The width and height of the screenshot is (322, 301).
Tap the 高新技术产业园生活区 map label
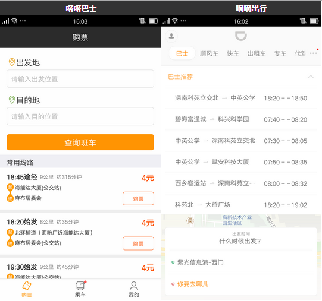click(237, 220)
